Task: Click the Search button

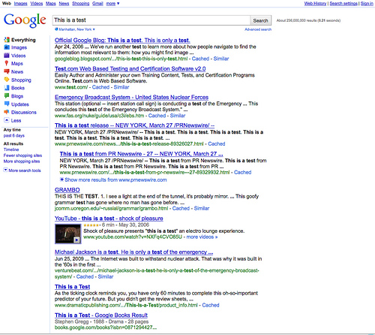Action: [260, 20]
